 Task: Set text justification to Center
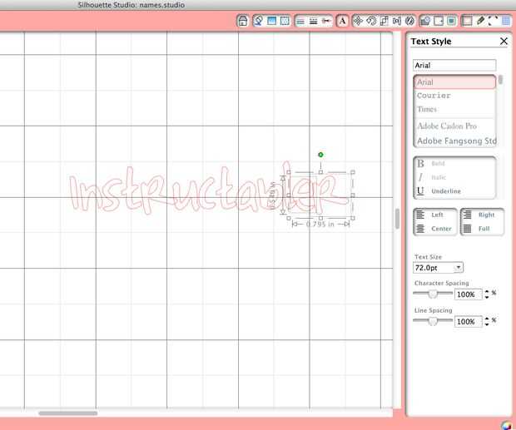click(x=434, y=229)
